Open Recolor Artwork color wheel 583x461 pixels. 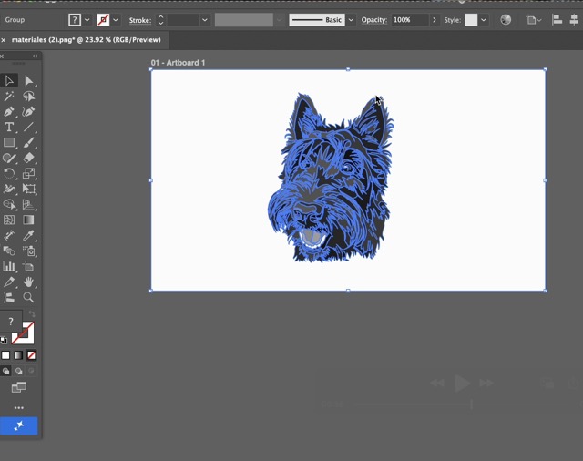pyautogui.click(x=506, y=20)
